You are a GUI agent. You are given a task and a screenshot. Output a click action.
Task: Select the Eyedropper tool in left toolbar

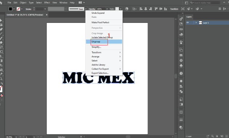1,74
